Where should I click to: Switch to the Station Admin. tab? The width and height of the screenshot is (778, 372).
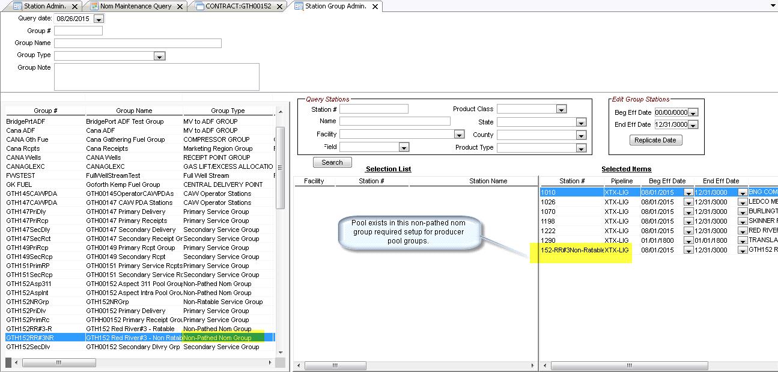(44, 6)
